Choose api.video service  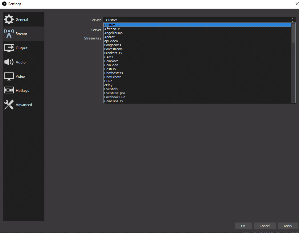[197, 41]
